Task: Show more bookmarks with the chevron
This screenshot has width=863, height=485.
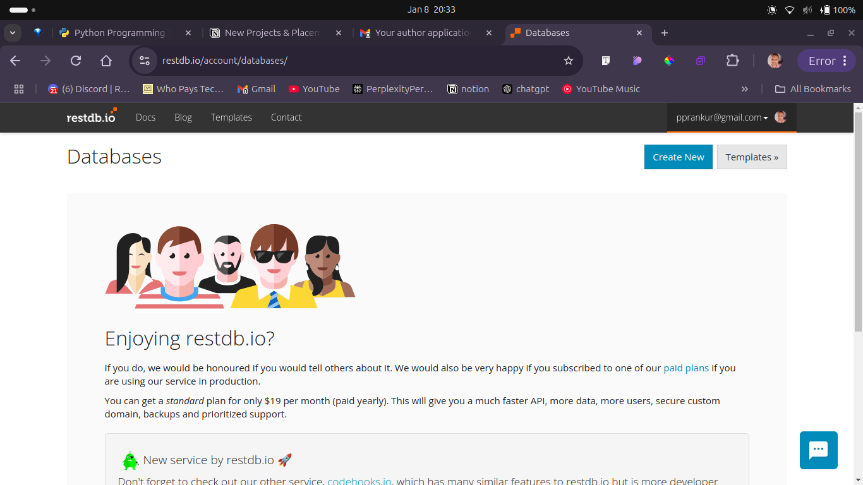Action: [745, 89]
